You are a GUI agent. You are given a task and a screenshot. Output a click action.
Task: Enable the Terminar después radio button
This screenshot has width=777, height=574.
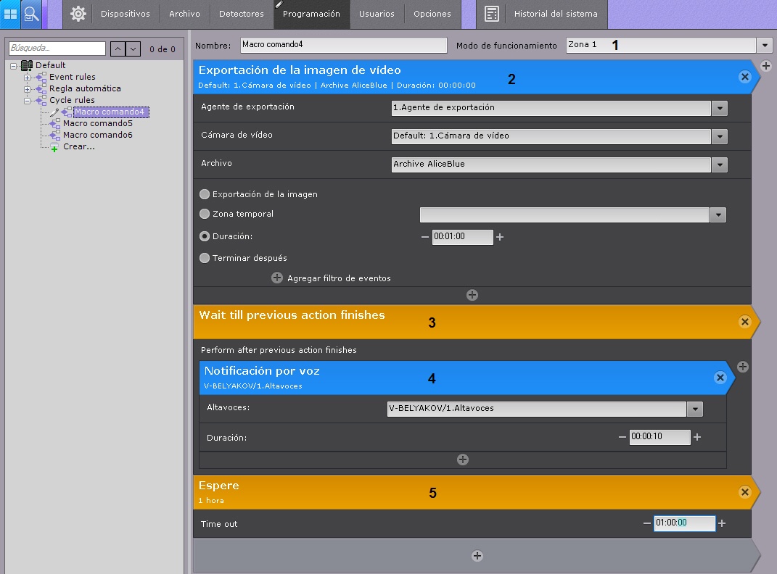click(x=205, y=258)
